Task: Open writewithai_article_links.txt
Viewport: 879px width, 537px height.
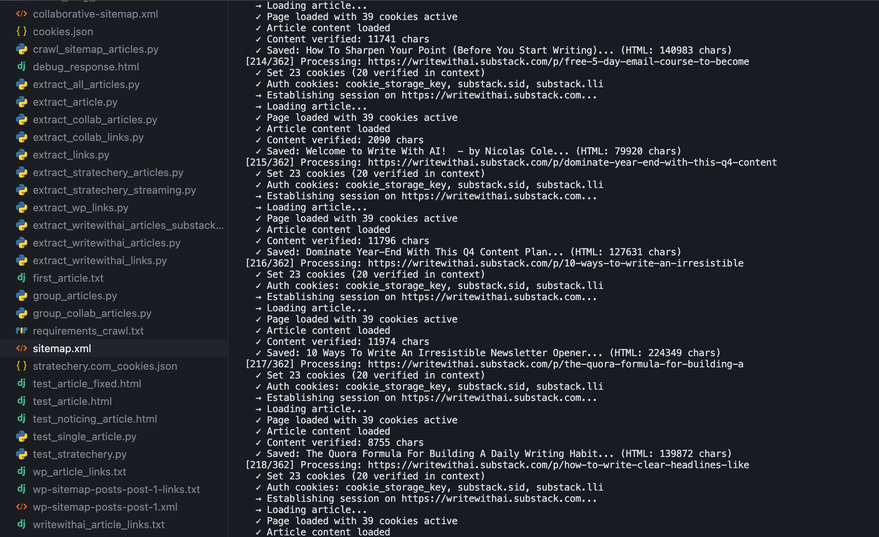Action: (x=99, y=525)
